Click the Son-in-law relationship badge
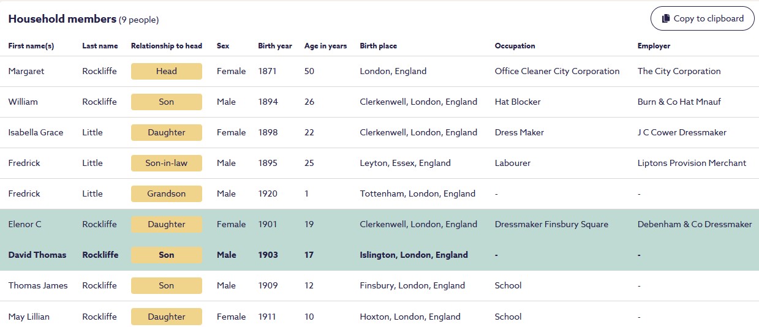 (166, 163)
